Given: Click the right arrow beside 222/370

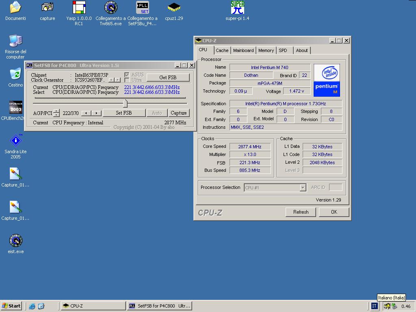Looking at the screenshot, I should click(96, 113).
